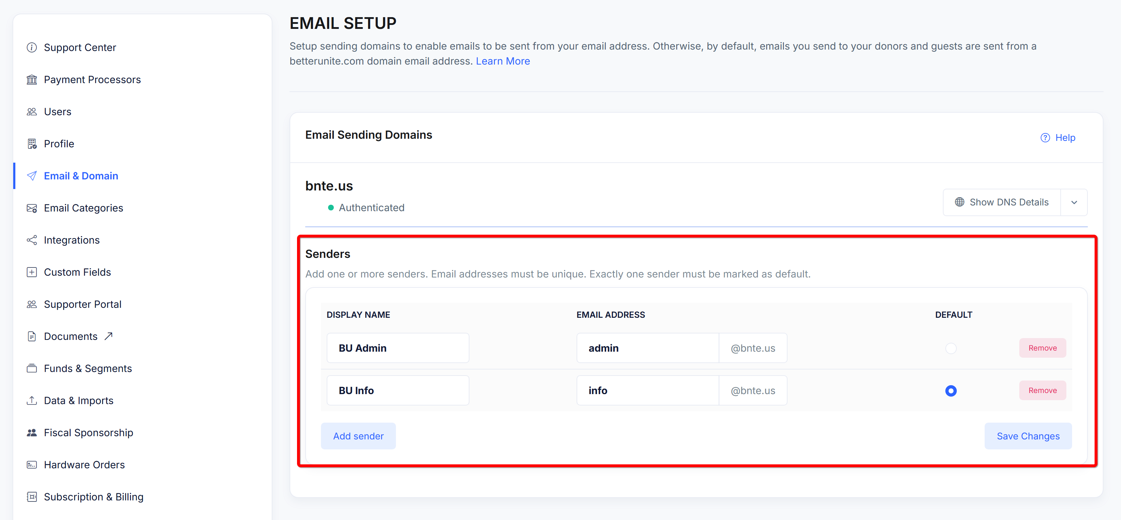Select the BU Info default radio button
Image resolution: width=1121 pixels, height=520 pixels.
tap(950, 391)
